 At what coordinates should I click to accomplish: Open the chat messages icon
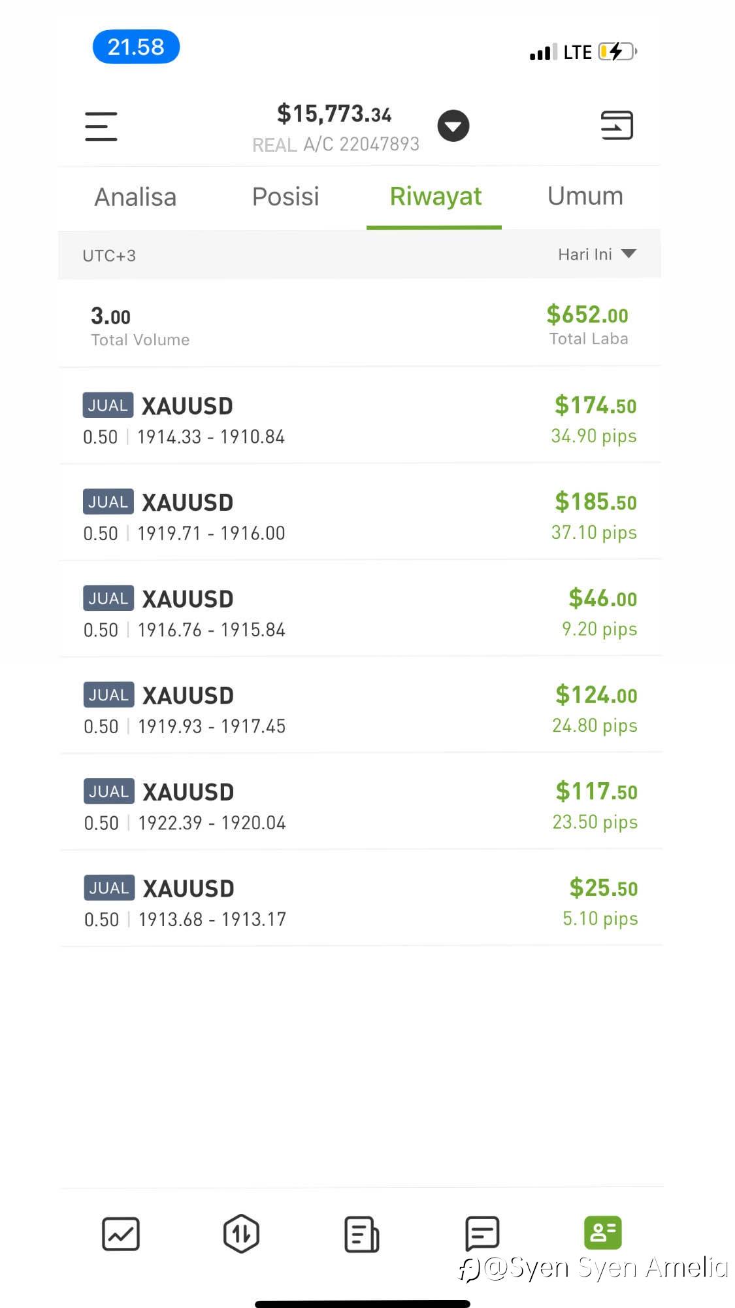tap(482, 1233)
